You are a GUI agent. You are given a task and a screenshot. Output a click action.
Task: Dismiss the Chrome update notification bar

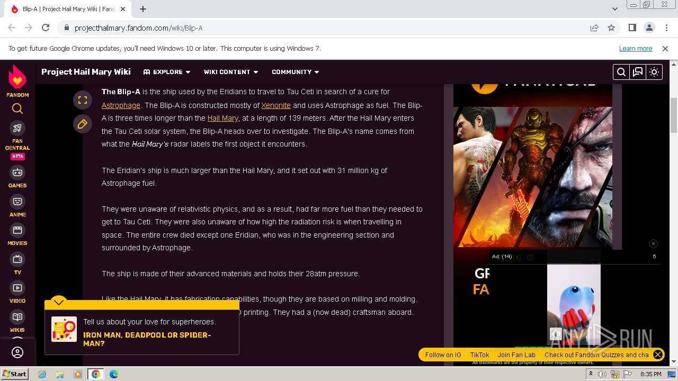click(x=665, y=48)
